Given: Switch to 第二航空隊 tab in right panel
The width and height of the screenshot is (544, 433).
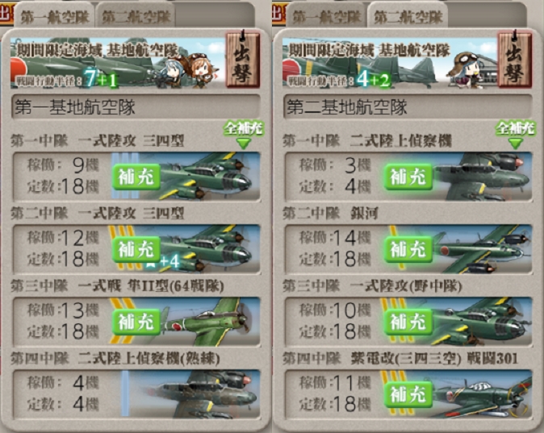Looking at the screenshot, I should point(408,16).
